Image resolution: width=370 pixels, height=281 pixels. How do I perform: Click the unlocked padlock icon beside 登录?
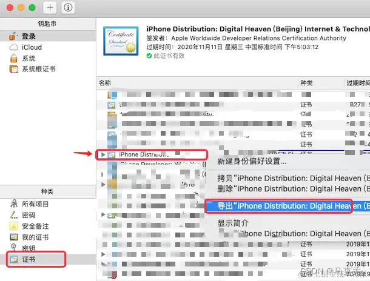pyautogui.click(x=13, y=36)
